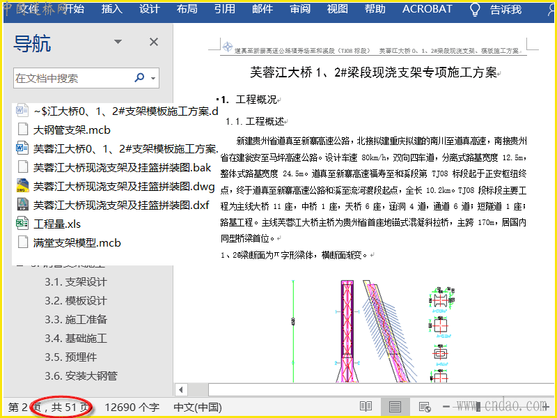Click the heading 1. 工程概况 in document
This screenshot has width=557, height=418.
(x=249, y=100)
